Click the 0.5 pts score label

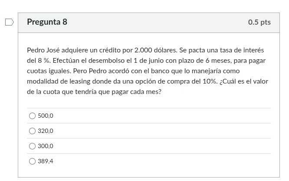(259, 22)
